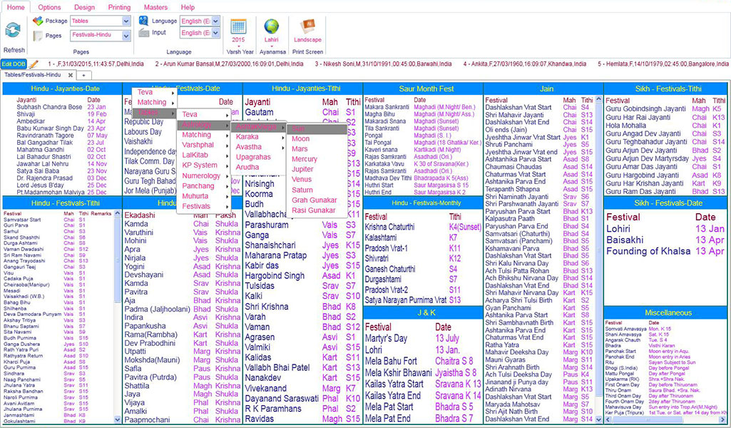Open the Input language dropdown

tap(215, 33)
